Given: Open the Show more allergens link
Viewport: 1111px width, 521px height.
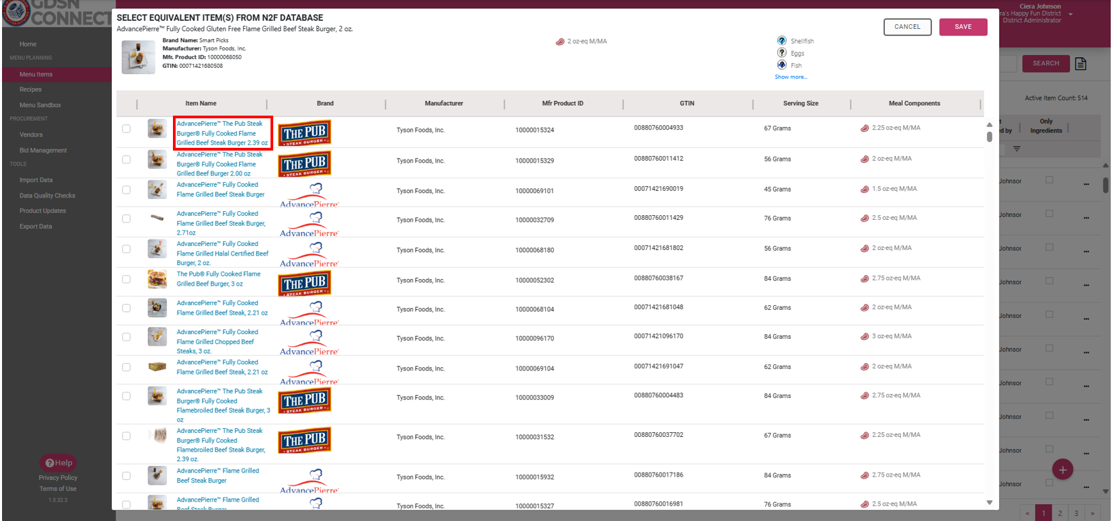Looking at the screenshot, I should click(791, 77).
